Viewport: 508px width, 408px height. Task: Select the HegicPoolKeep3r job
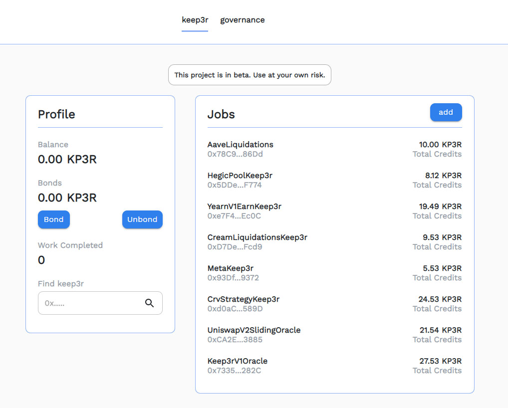(240, 175)
